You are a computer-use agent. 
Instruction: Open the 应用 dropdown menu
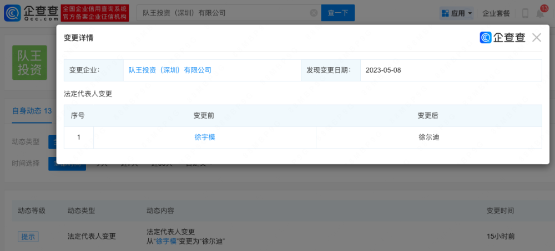457,13
